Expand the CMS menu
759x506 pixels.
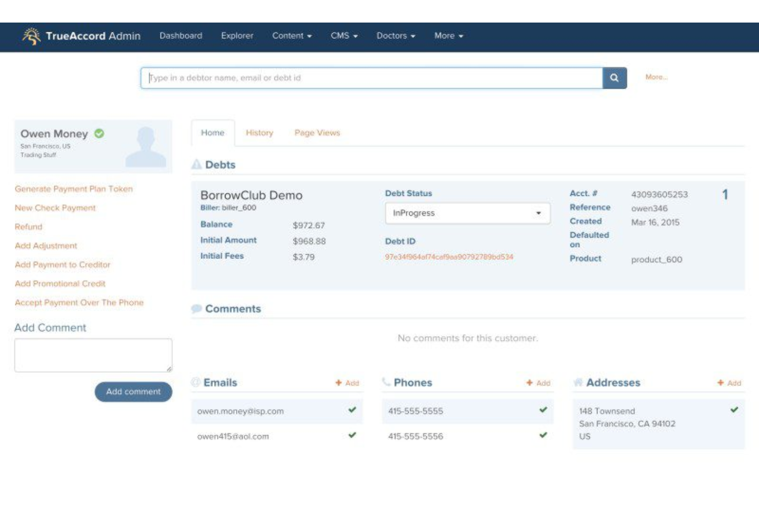click(x=344, y=36)
